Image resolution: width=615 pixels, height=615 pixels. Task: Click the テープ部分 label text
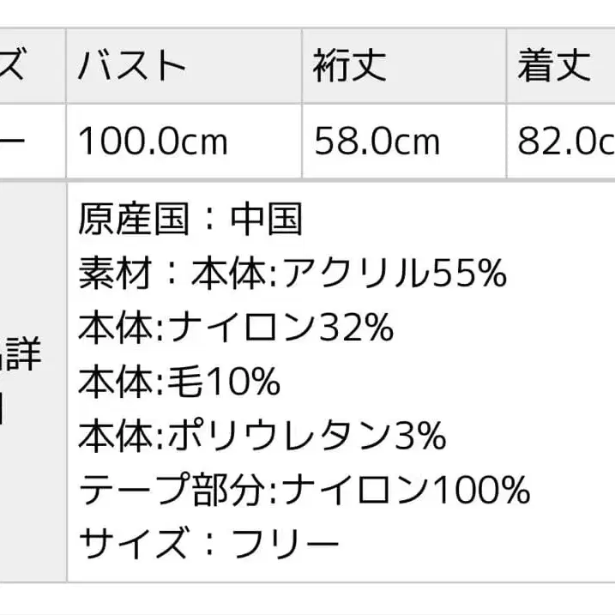(x=174, y=490)
